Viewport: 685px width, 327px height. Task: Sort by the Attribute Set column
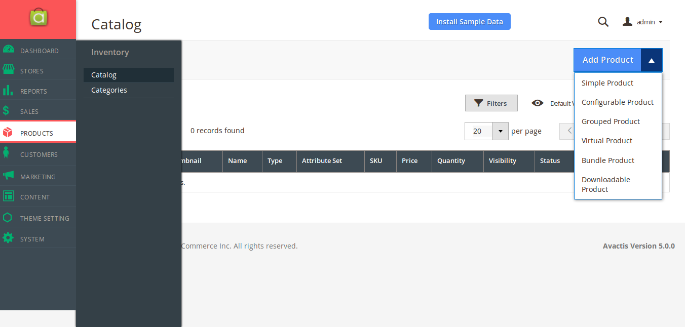click(330, 161)
